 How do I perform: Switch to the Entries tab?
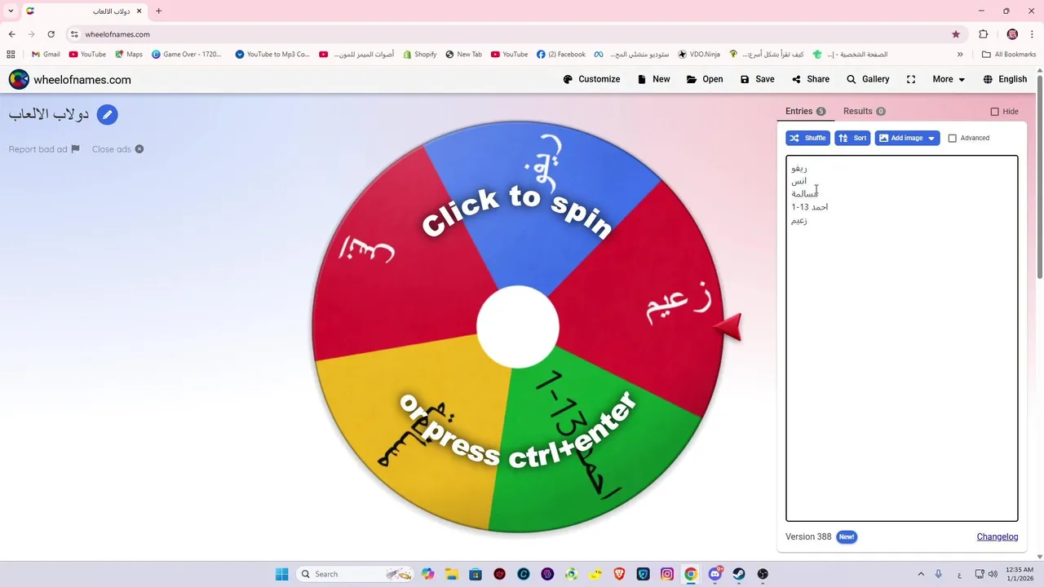point(805,111)
